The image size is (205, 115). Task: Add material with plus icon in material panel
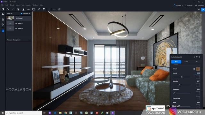pos(194,57)
